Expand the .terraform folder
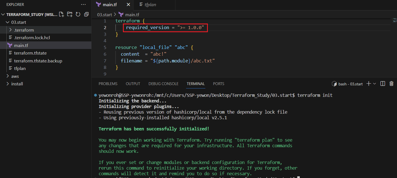 pos(11,30)
